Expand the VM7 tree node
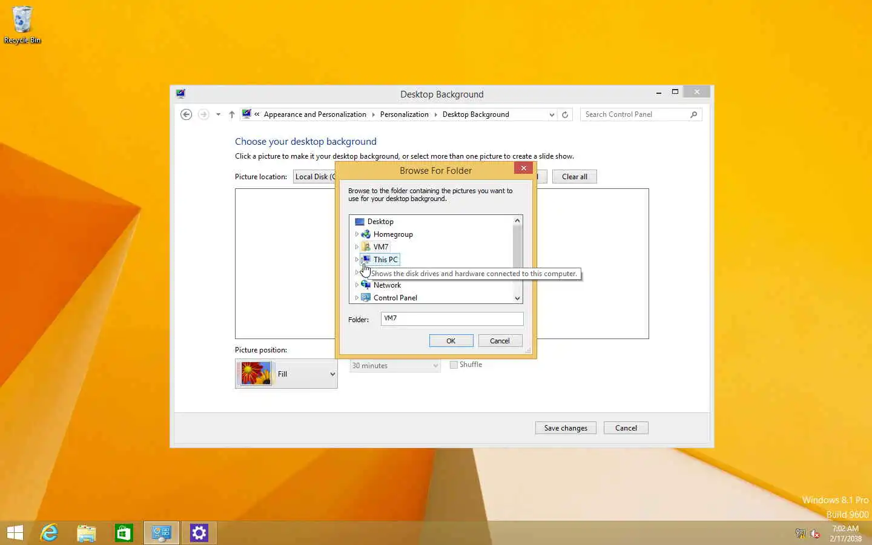This screenshot has width=872, height=545. coord(357,247)
